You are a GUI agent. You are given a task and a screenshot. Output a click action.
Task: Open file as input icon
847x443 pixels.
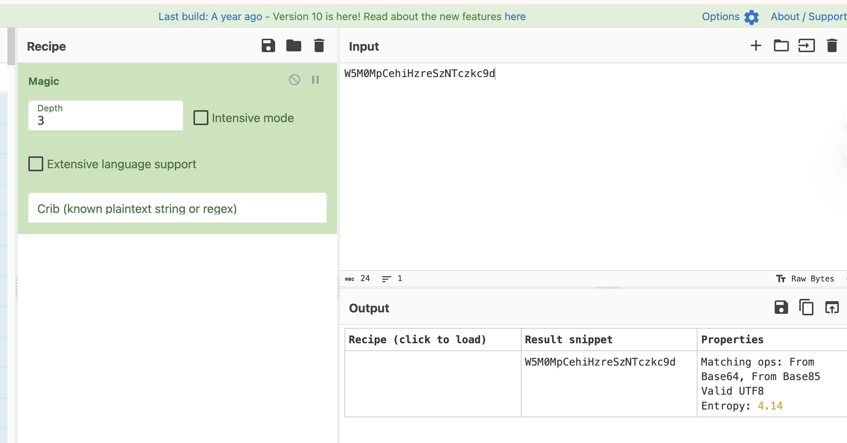click(x=807, y=46)
